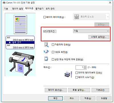Uncheck the 스탬프 checkbox
Screen dimensions: 114x103
44,31
